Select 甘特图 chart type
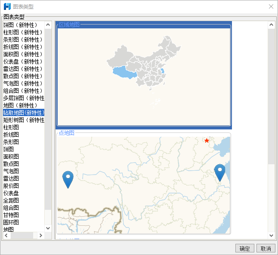Screen dimensions: 278x255 click(x=24, y=215)
